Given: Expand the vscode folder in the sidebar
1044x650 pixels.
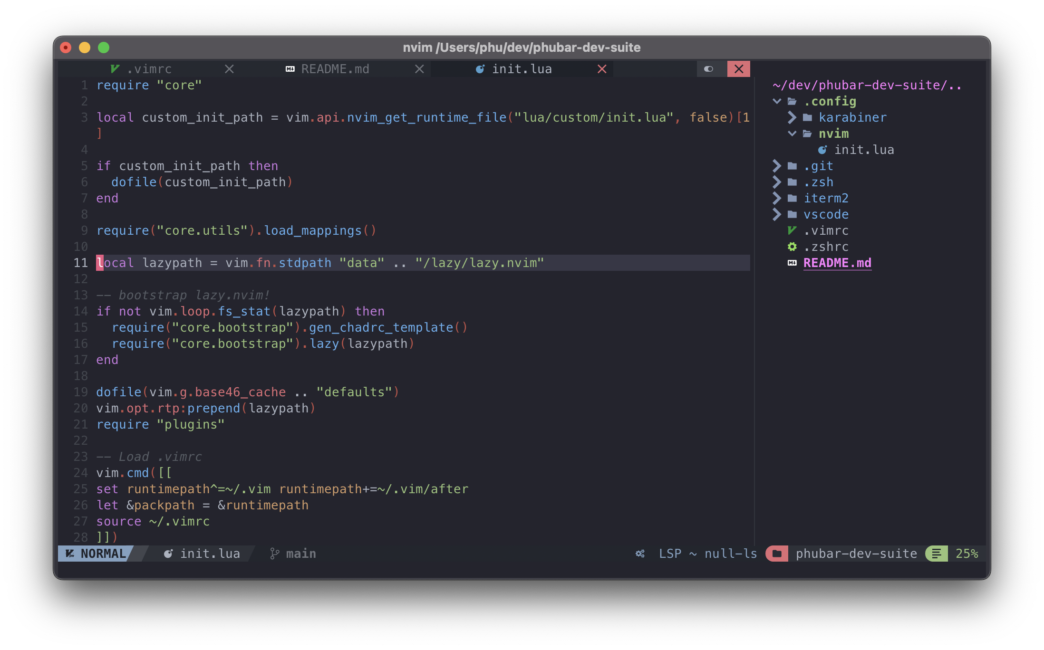Looking at the screenshot, I should pyautogui.click(x=777, y=214).
